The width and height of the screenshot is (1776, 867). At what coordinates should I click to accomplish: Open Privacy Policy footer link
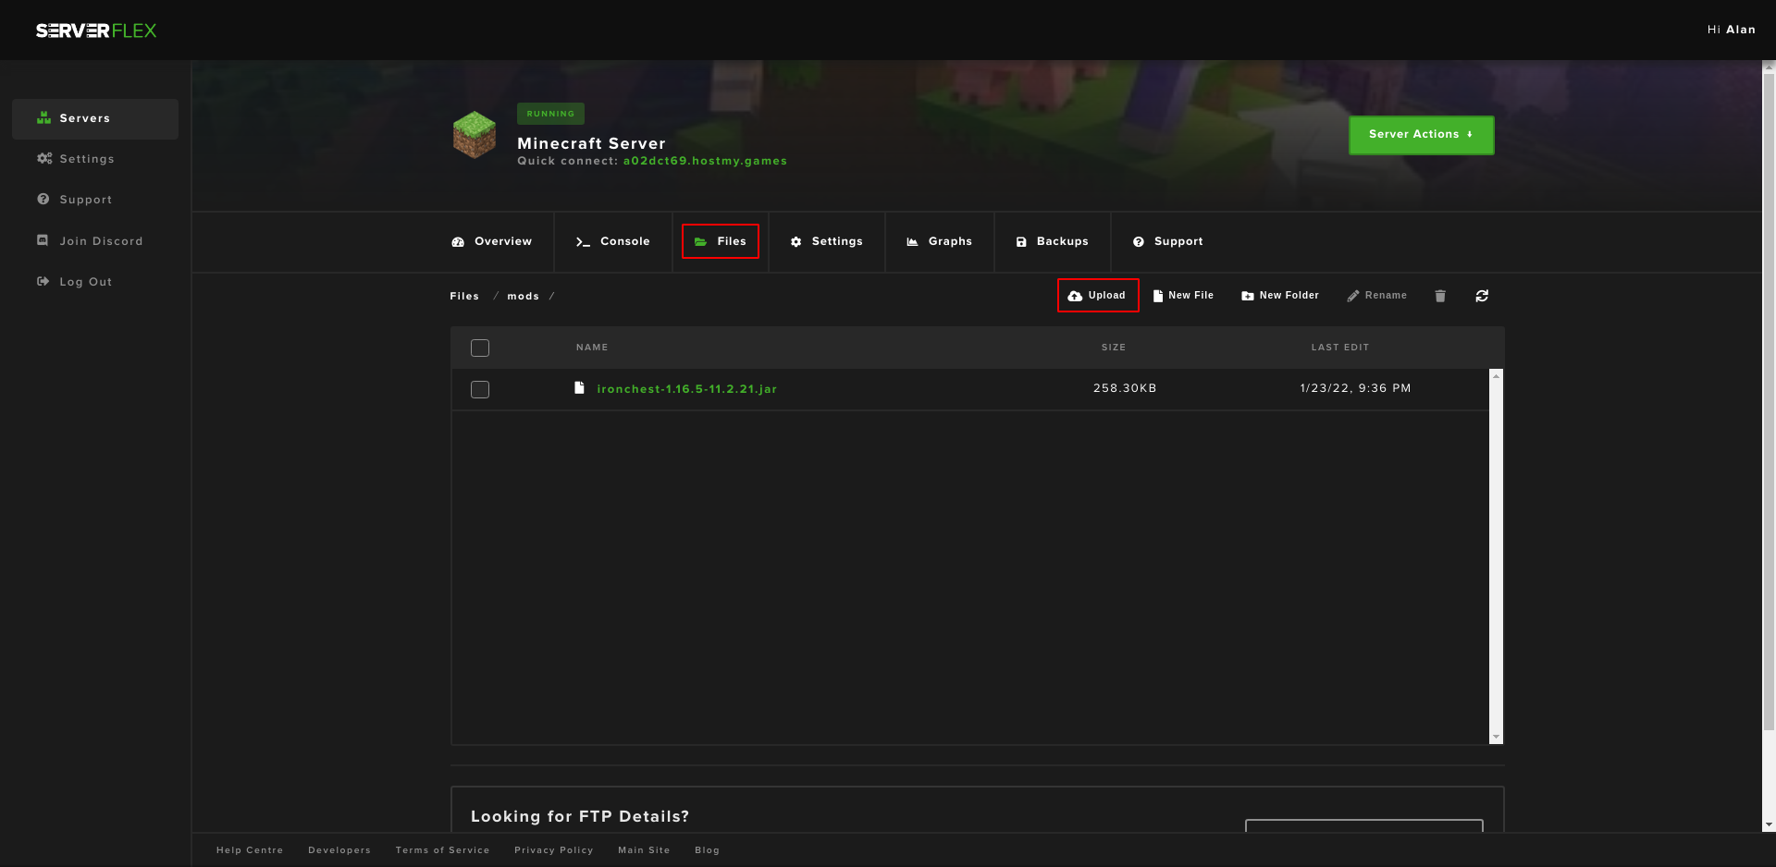click(554, 850)
